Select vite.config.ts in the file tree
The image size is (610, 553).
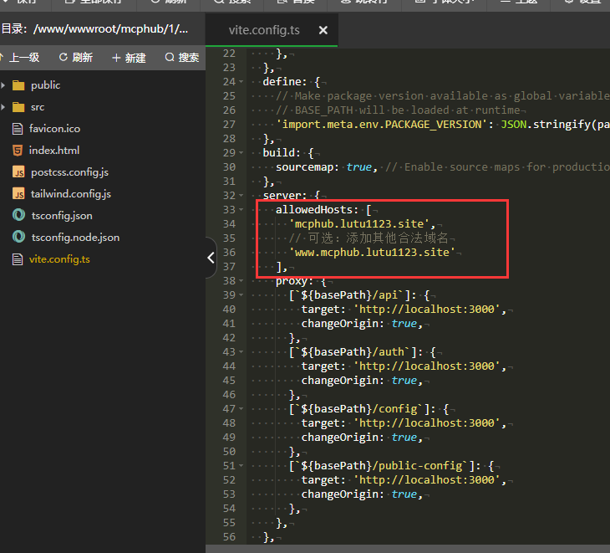(x=59, y=259)
